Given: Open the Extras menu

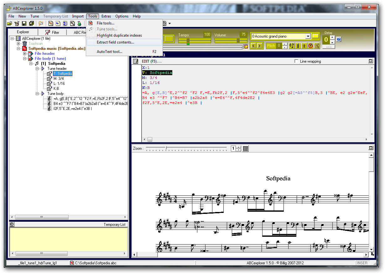Looking at the screenshot, I should [106, 16].
